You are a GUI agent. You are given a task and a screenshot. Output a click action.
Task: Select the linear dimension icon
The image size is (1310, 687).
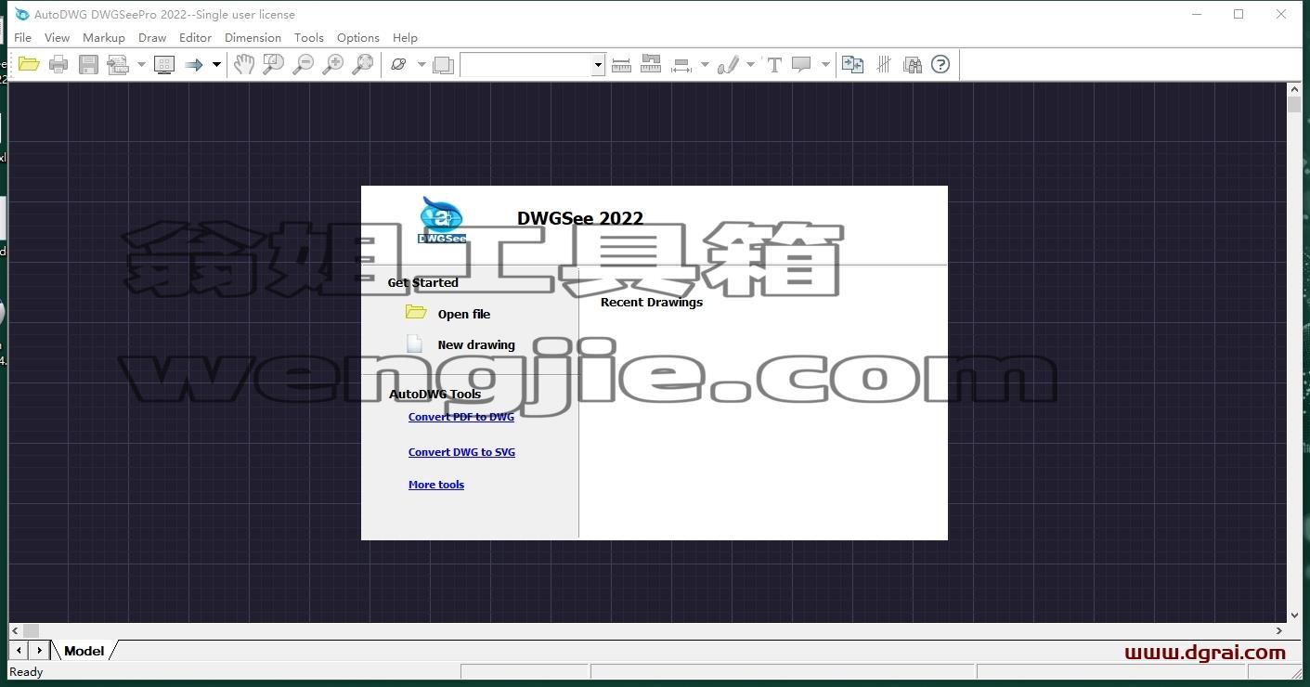(x=681, y=65)
